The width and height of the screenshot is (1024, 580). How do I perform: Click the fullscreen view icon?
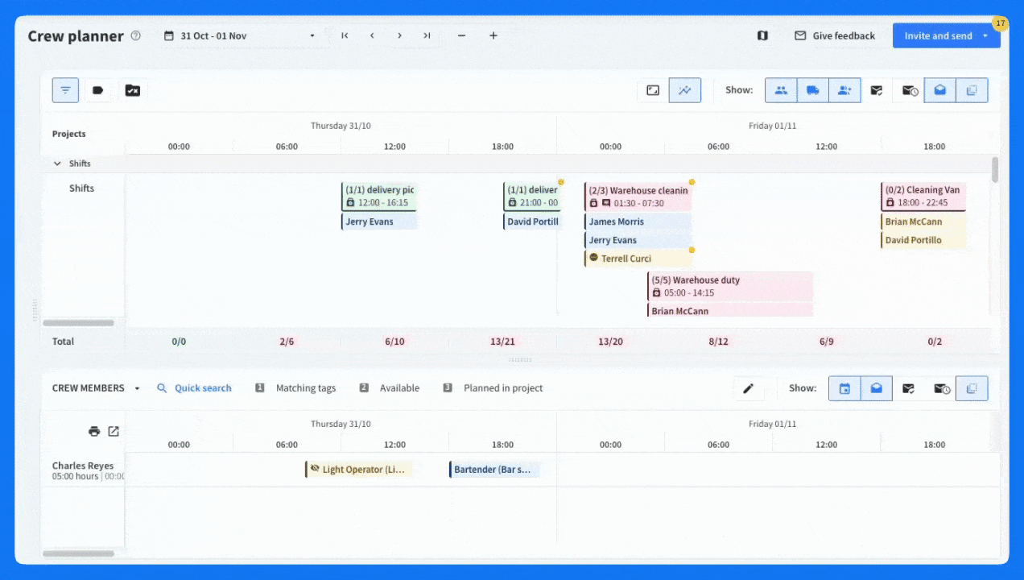coord(653,90)
